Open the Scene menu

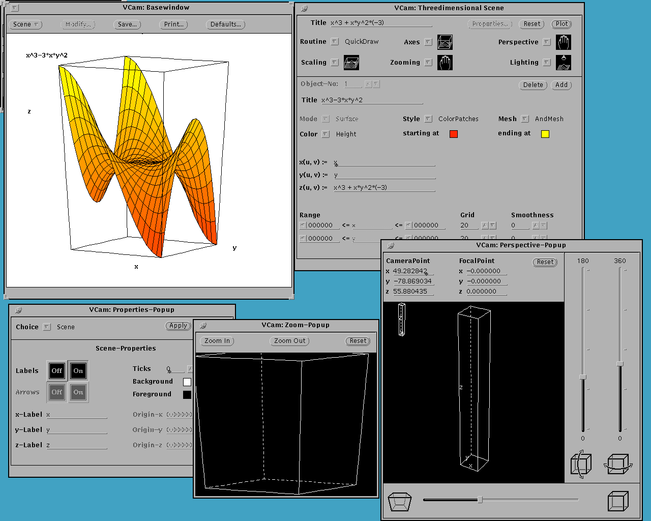point(25,24)
